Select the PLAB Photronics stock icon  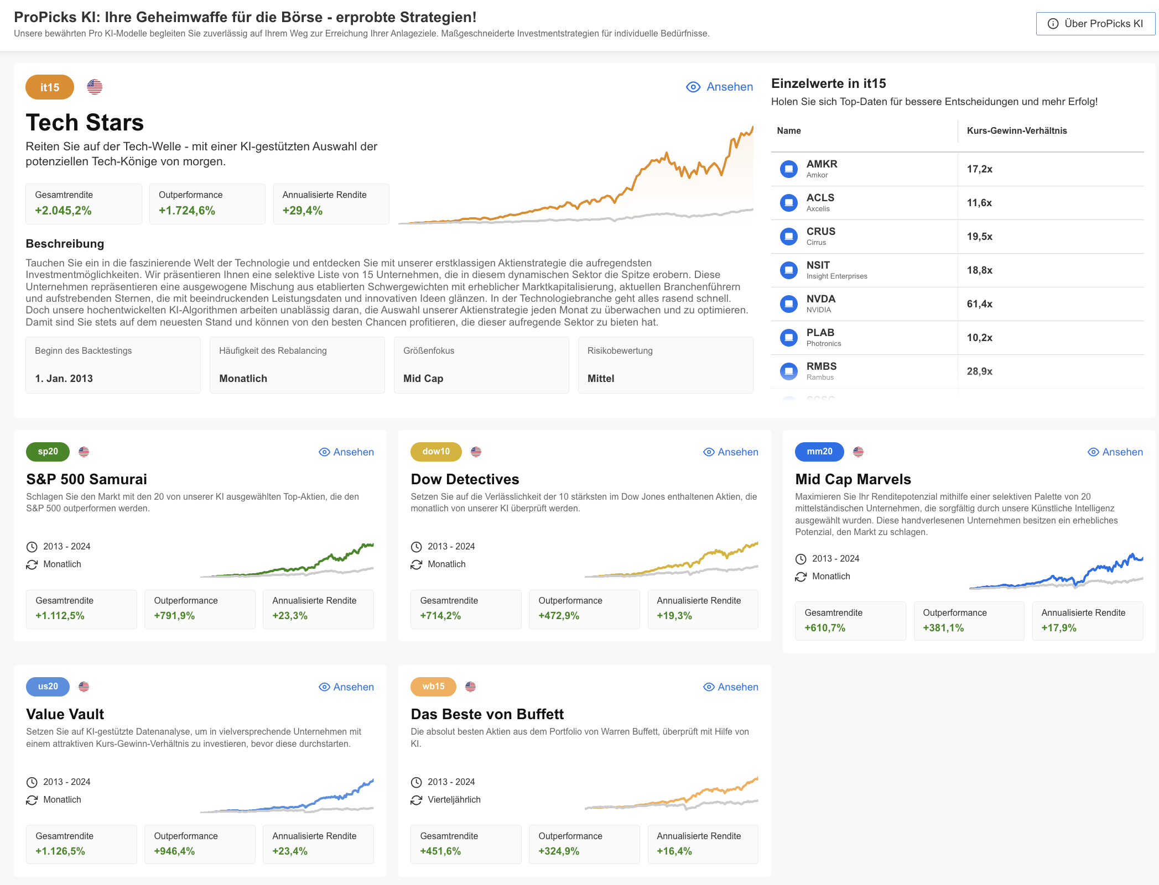[x=788, y=337]
